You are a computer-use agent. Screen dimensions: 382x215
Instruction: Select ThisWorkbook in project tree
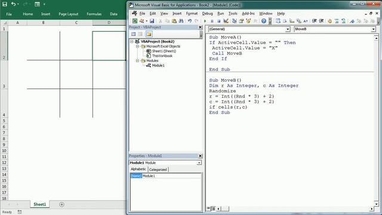[162, 56]
